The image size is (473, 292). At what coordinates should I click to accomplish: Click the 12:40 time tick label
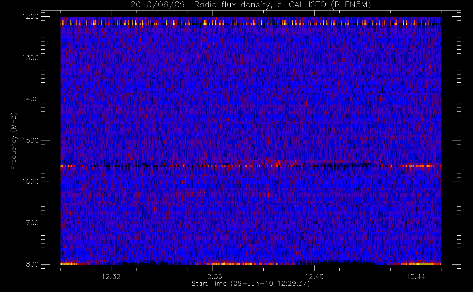[x=314, y=277]
